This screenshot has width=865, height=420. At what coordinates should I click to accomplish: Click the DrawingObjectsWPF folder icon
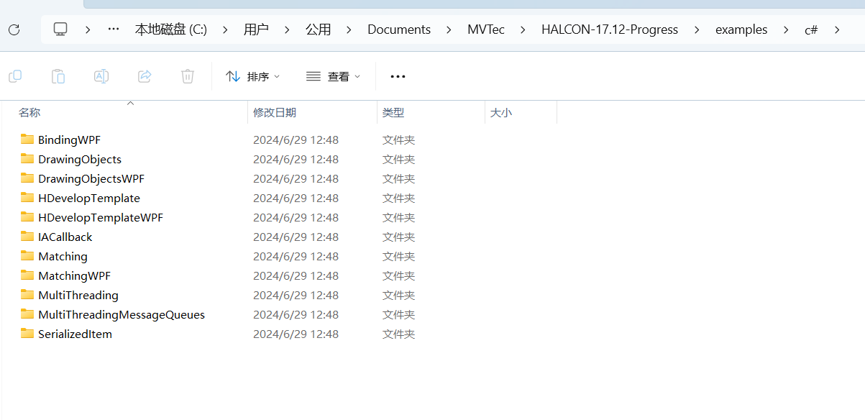[x=27, y=178]
